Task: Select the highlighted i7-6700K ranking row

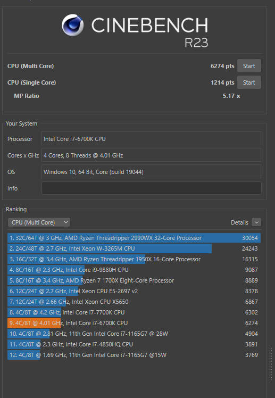Action: point(134,323)
